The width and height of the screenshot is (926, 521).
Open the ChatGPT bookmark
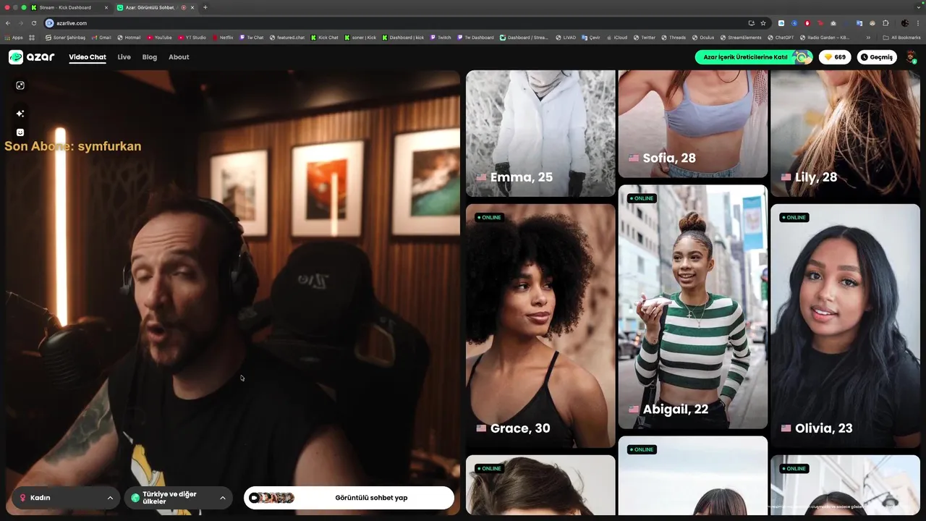point(781,38)
